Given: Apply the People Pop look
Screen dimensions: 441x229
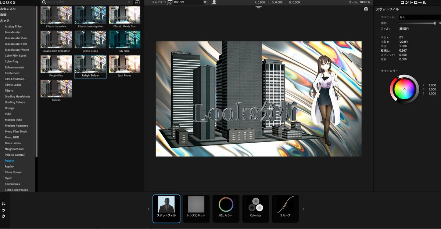Looking at the screenshot, I should click(56, 66).
